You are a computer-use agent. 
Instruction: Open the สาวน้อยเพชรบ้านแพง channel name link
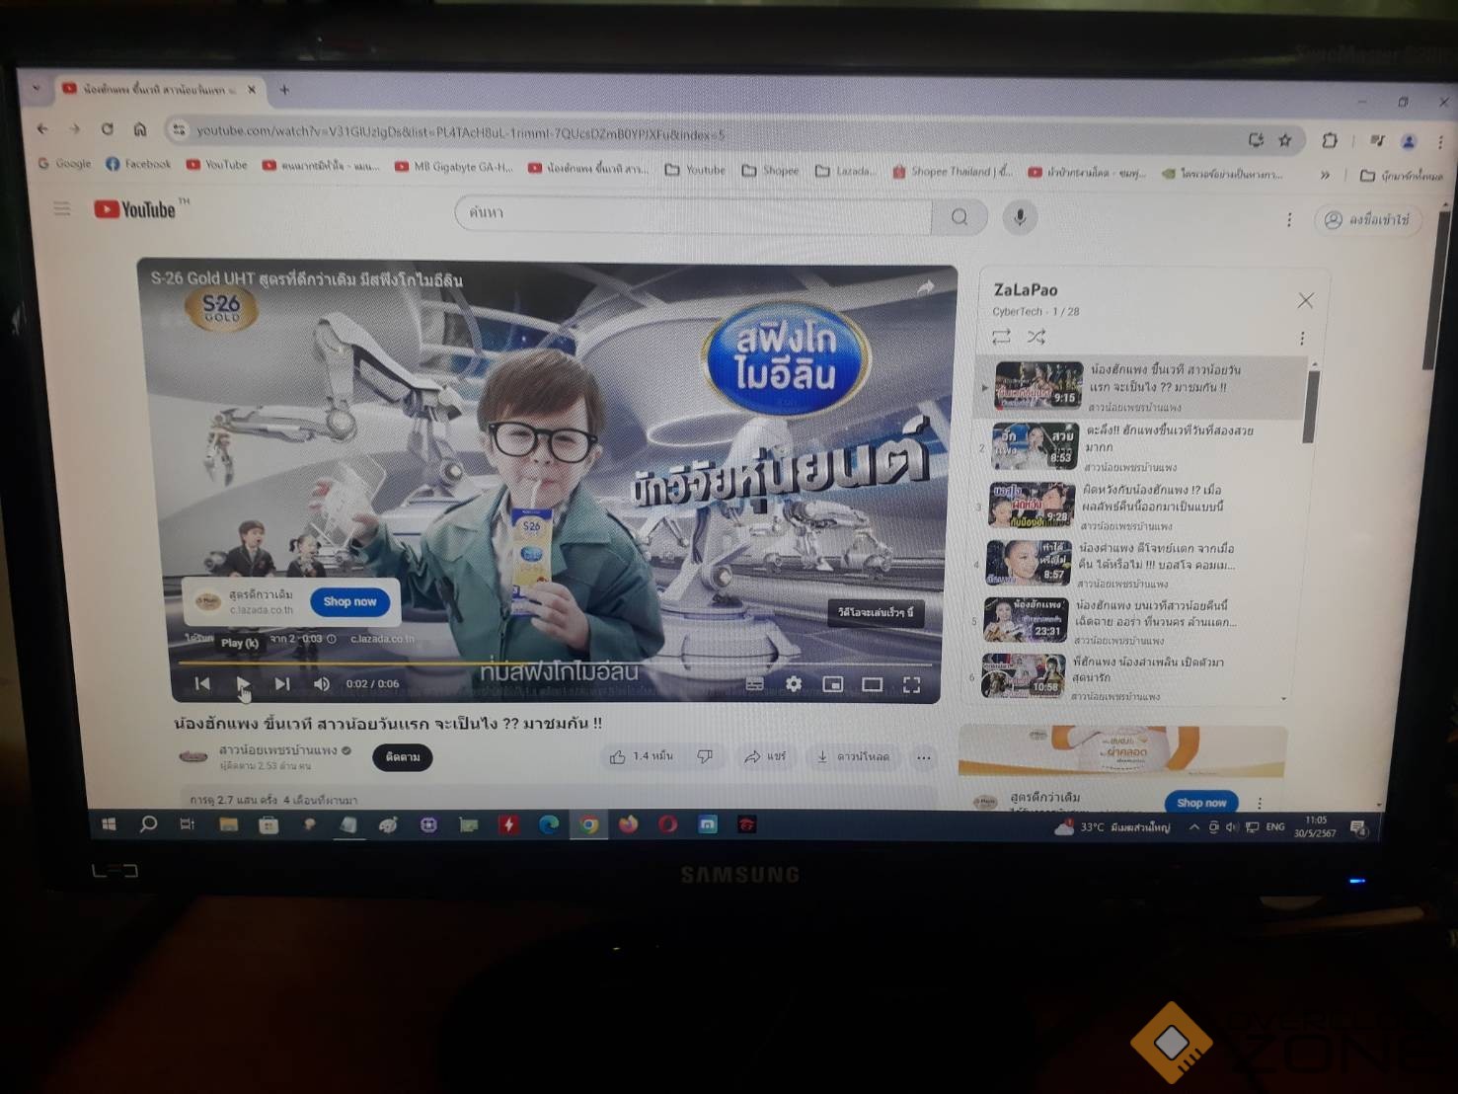coord(278,750)
